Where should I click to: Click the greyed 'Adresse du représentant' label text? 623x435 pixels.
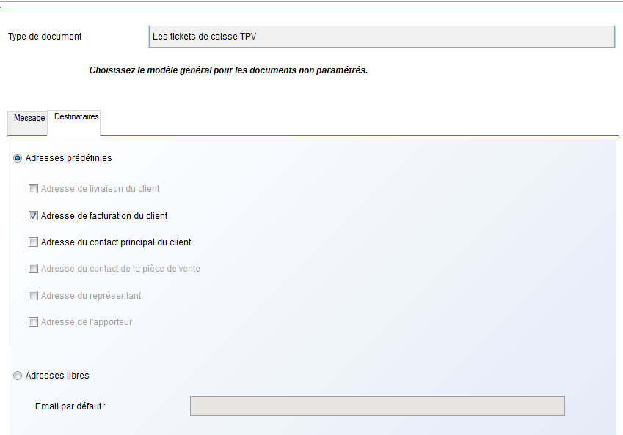(x=91, y=296)
